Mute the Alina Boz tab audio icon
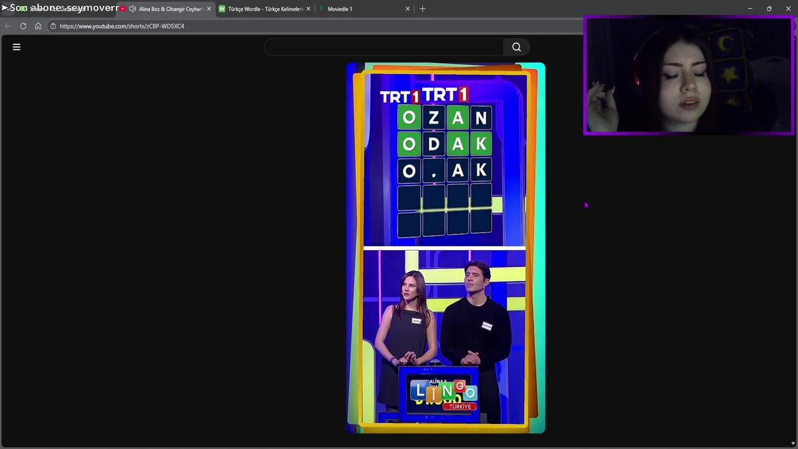Viewport: 798px width, 449px height. [x=132, y=9]
